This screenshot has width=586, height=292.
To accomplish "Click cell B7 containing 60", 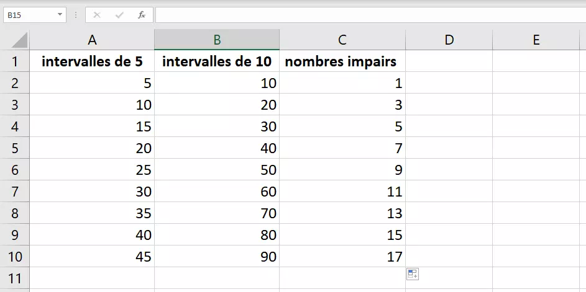I will click(x=217, y=192).
